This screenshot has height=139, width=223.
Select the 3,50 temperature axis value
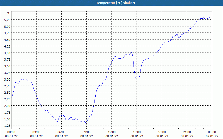coord(7,66)
